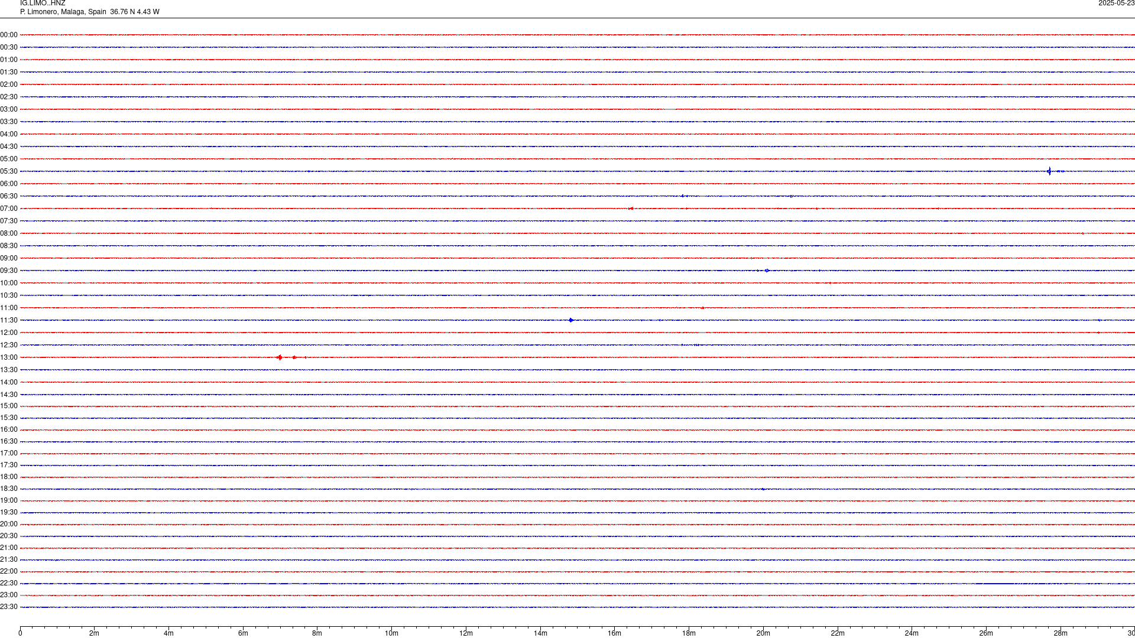Click the 22m tick on the time axis

[838, 633]
